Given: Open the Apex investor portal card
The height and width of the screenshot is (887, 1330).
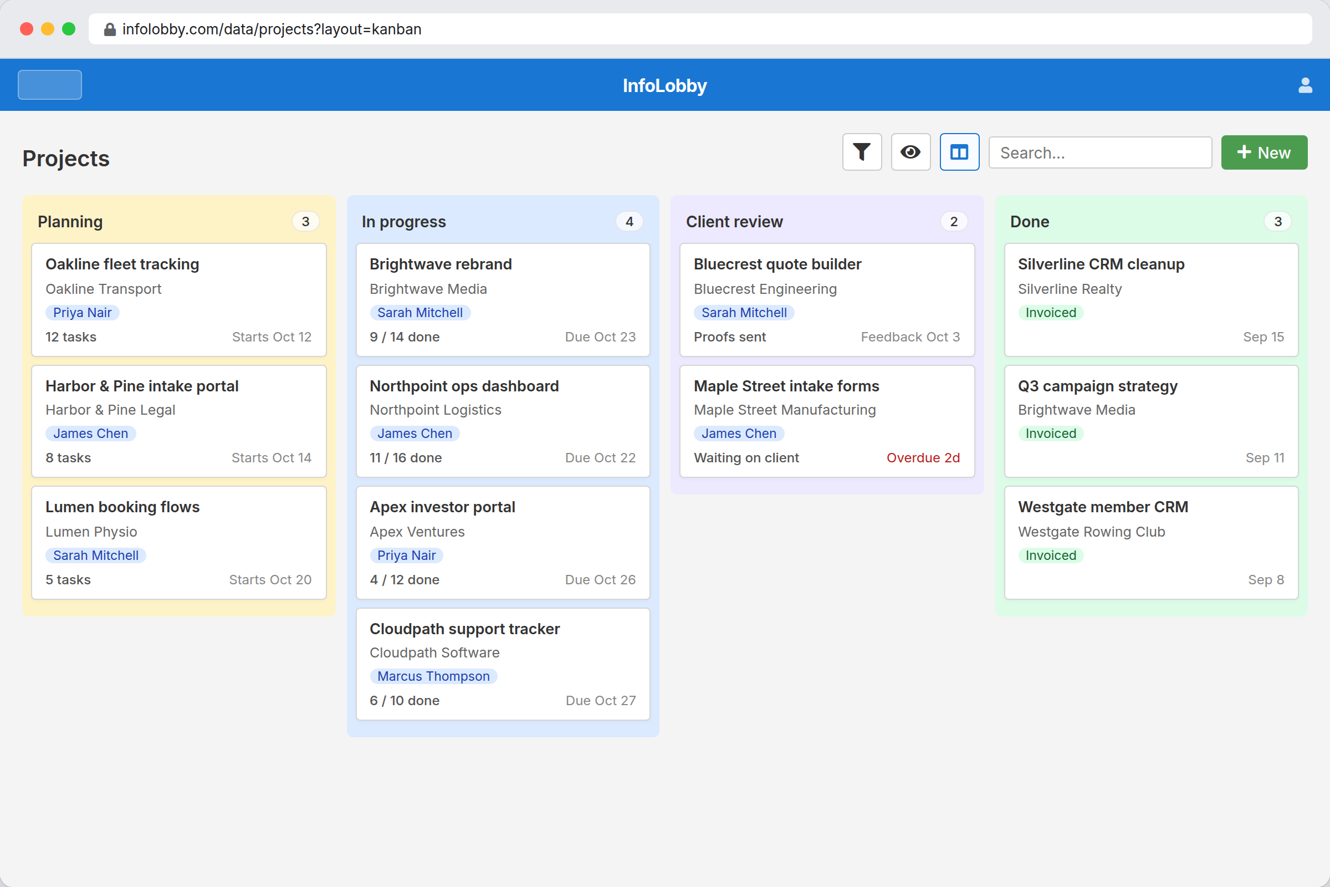Looking at the screenshot, I should [503, 543].
